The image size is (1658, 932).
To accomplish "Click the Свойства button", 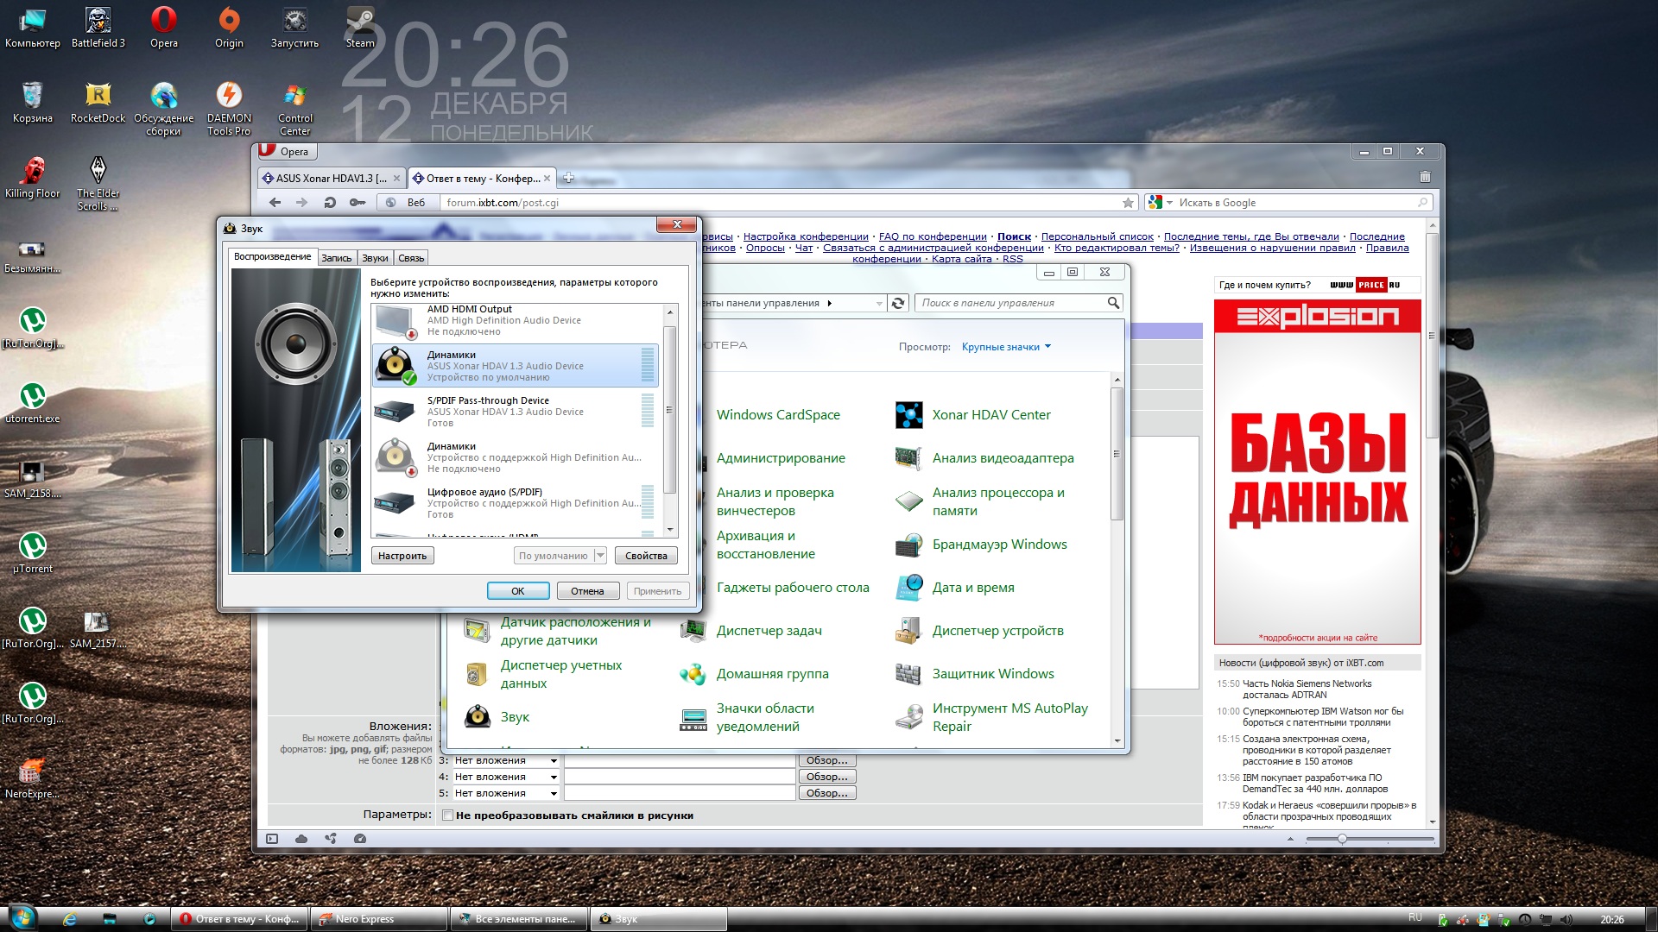I will [x=646, y=556].
